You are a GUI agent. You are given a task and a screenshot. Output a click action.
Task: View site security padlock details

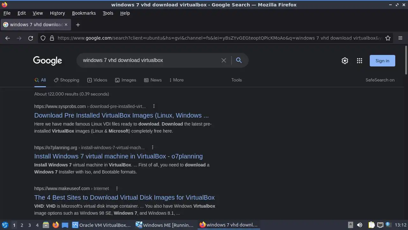click(52, 38)
